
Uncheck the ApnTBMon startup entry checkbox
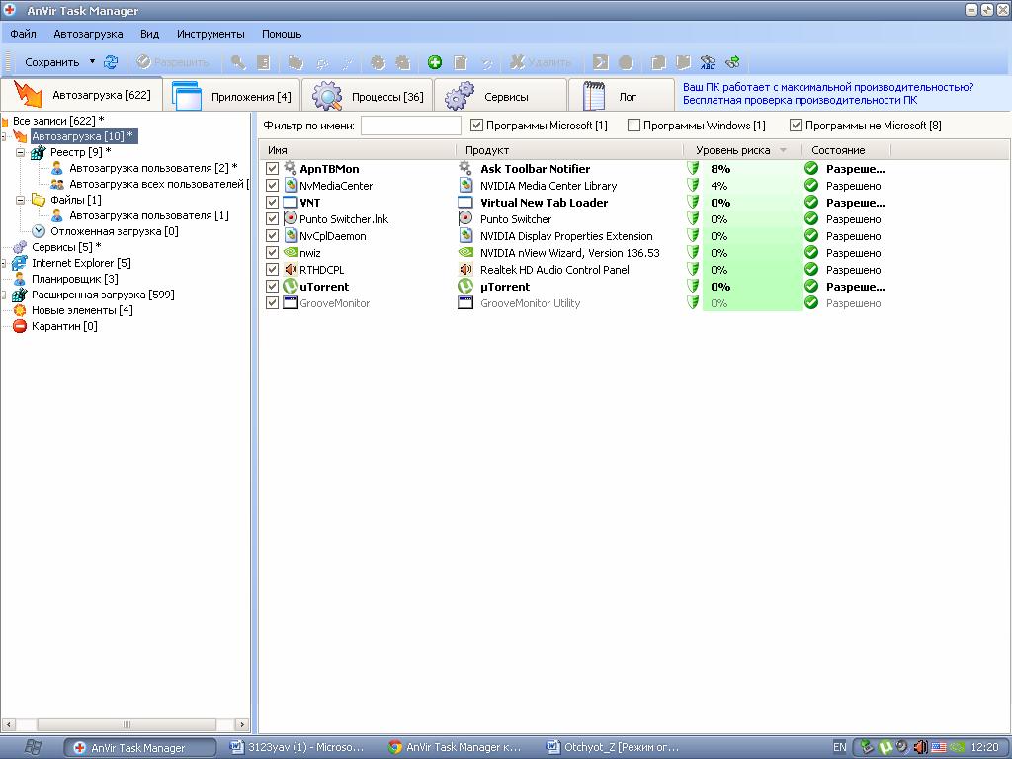[x=273, y=168]
